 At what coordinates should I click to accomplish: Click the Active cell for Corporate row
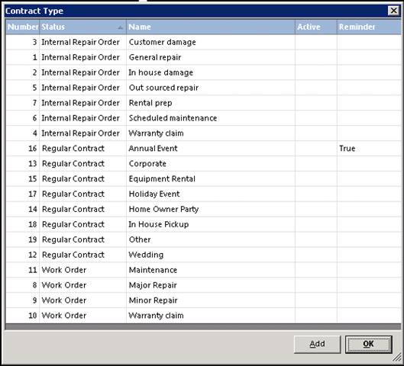click(316, 164)
